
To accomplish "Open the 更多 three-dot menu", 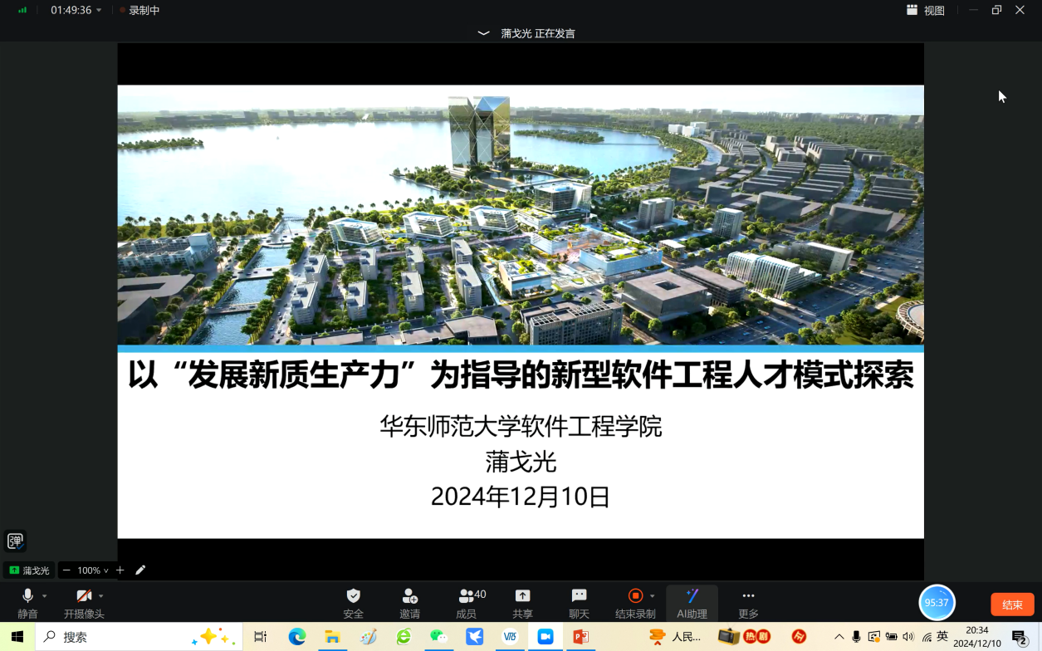I will tap(748, 602).
